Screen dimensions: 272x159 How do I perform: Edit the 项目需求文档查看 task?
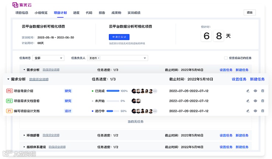248,101
